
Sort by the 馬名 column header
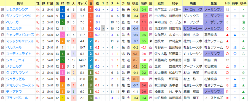(x=20, y=3)
